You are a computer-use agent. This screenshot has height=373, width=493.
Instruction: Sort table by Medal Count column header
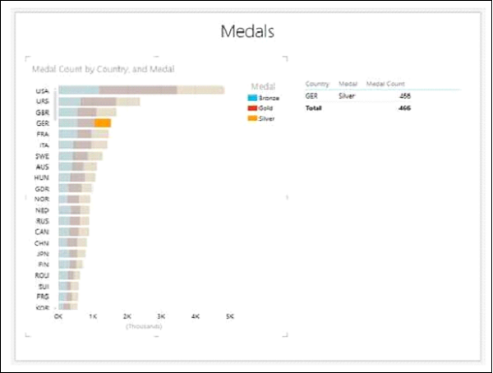385,83
